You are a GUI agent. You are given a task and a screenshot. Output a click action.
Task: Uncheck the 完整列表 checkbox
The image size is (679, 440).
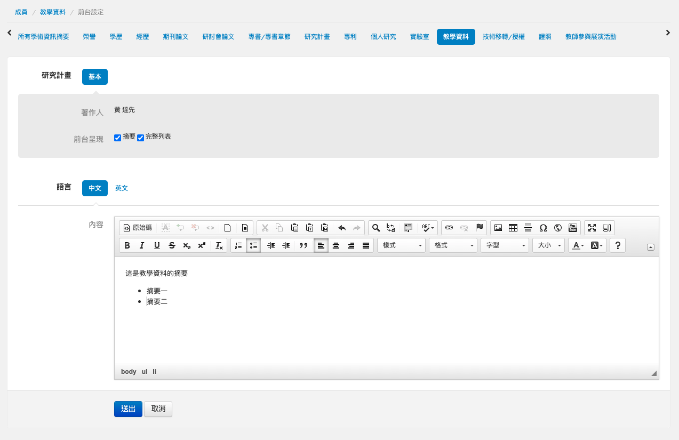click(x=141, y=138)
